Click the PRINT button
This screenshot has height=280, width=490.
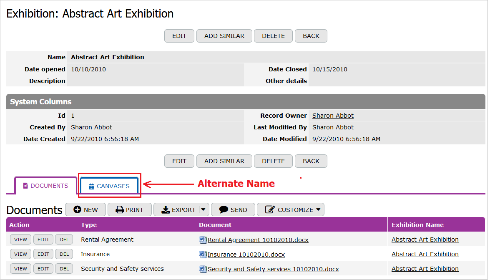129,209
